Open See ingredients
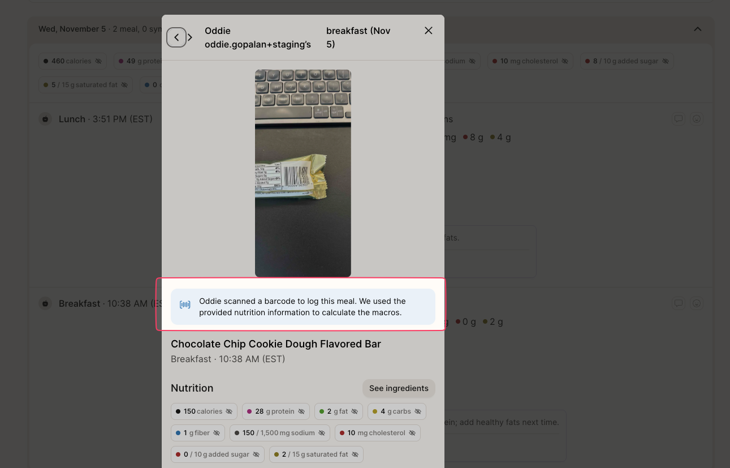The image size is (730, 468). coord(399,388)
